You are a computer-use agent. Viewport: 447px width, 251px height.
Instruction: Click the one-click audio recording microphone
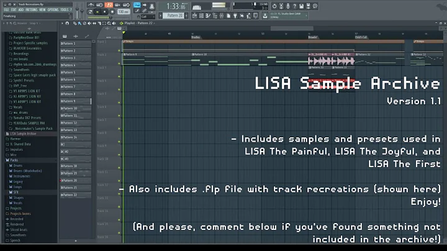click(288, 6)
